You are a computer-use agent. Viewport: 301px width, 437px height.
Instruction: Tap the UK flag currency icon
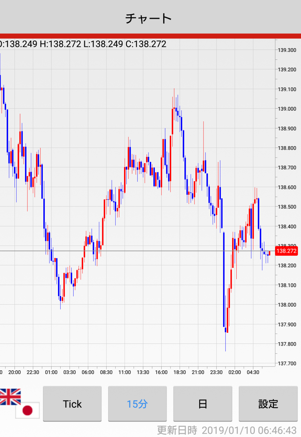tap(10, 397)
